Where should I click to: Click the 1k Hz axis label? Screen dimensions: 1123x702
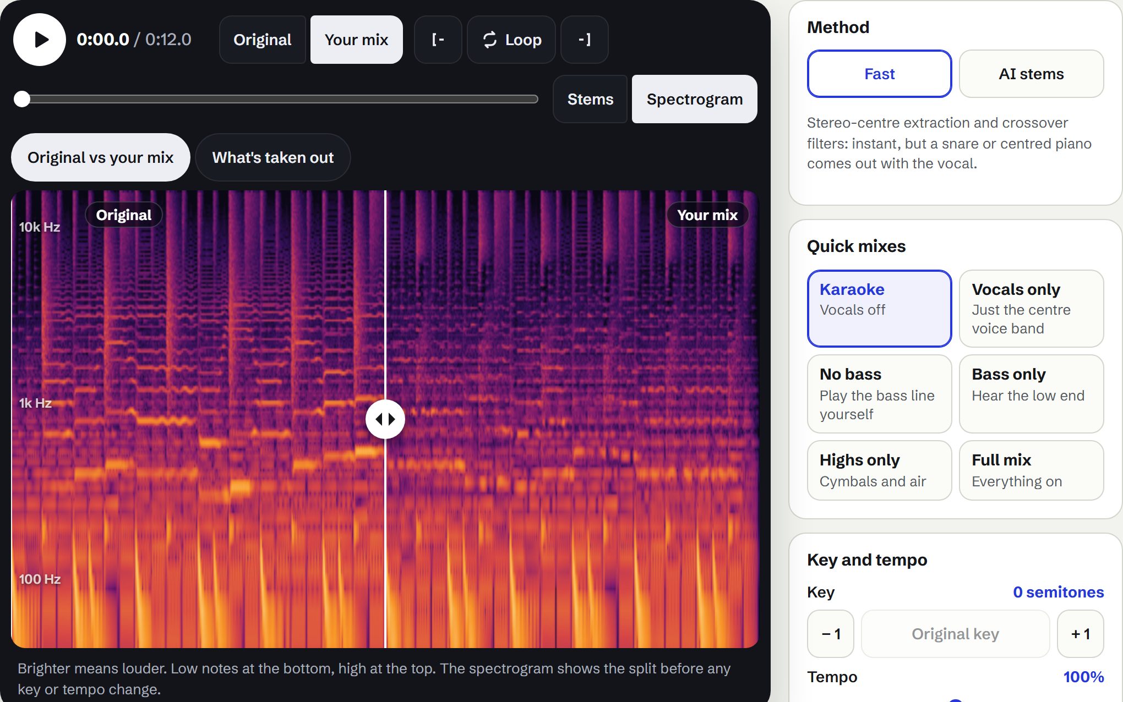click(x=35, y=403)
